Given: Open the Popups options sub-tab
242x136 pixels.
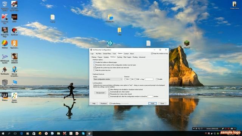Looking at the screenshot, I should [100, 57].
